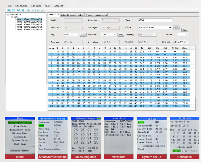Click the blue plus toolbar icon

28,10
